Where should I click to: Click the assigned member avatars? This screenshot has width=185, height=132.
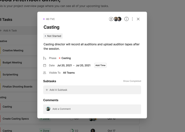point(118,19)
